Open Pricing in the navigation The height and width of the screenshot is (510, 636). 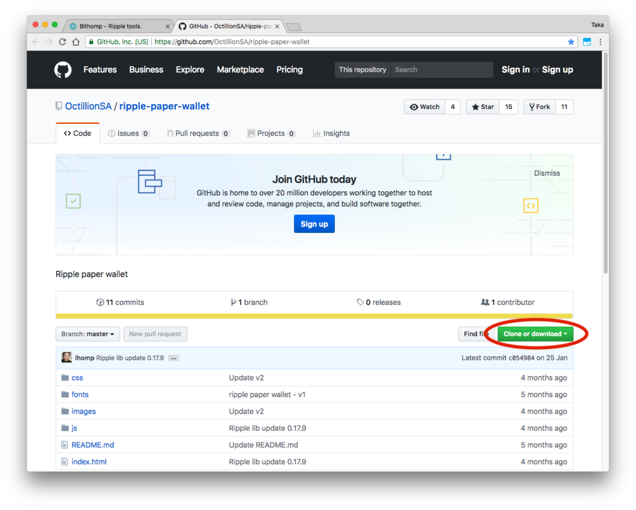[x=290, y=70]
